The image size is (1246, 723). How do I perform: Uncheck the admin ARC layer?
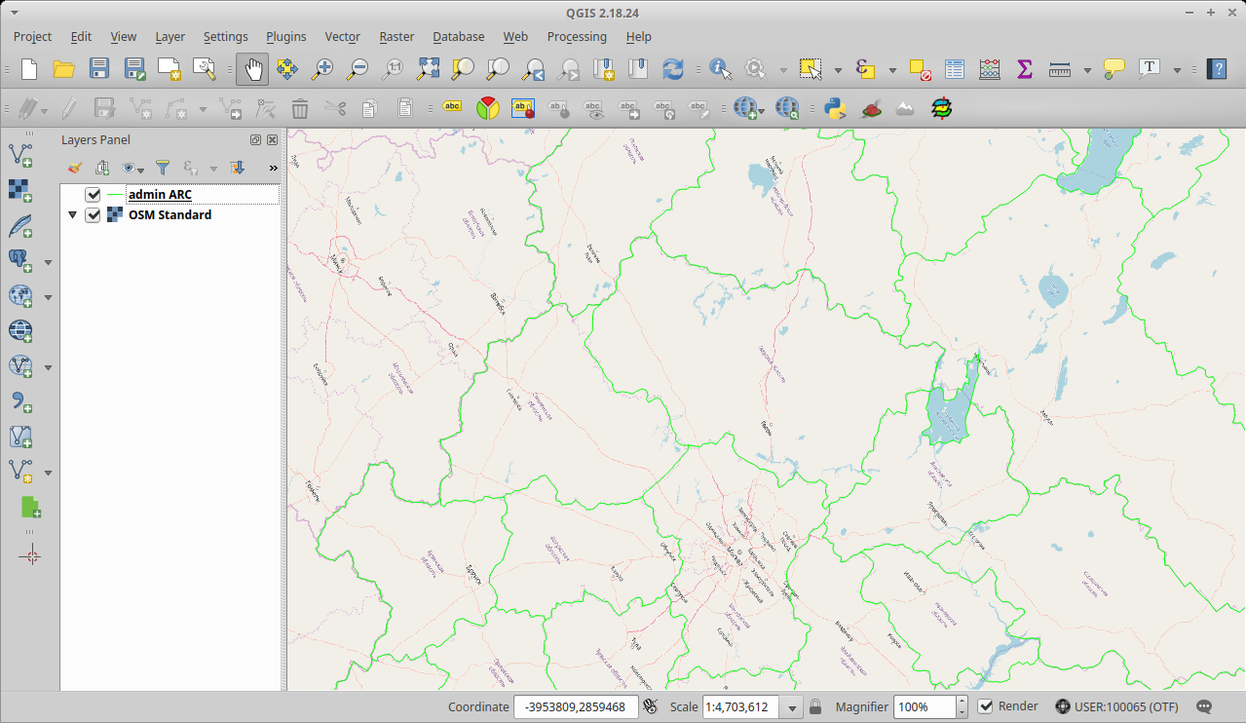(93, 194)
